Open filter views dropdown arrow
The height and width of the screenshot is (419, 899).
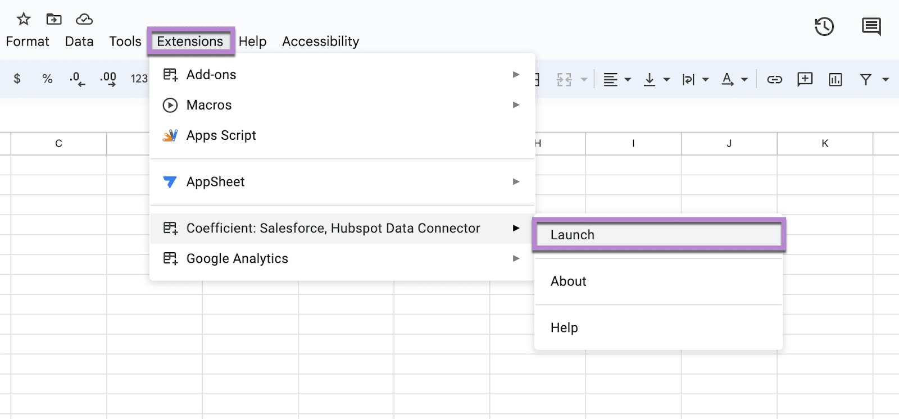[x=886, y=80]
